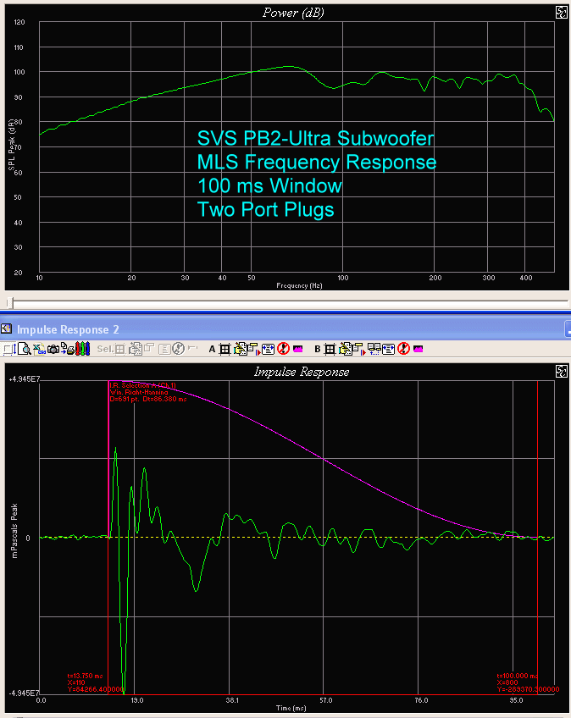The image size is (571, 718).
Task: Click selection B magenta window shape icon
Action: 418,349
